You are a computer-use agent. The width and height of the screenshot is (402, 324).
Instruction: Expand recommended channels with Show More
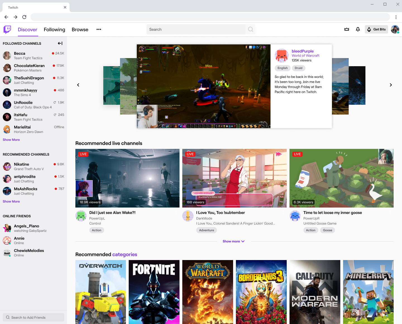pyautogui.click(x=11, y=201)
